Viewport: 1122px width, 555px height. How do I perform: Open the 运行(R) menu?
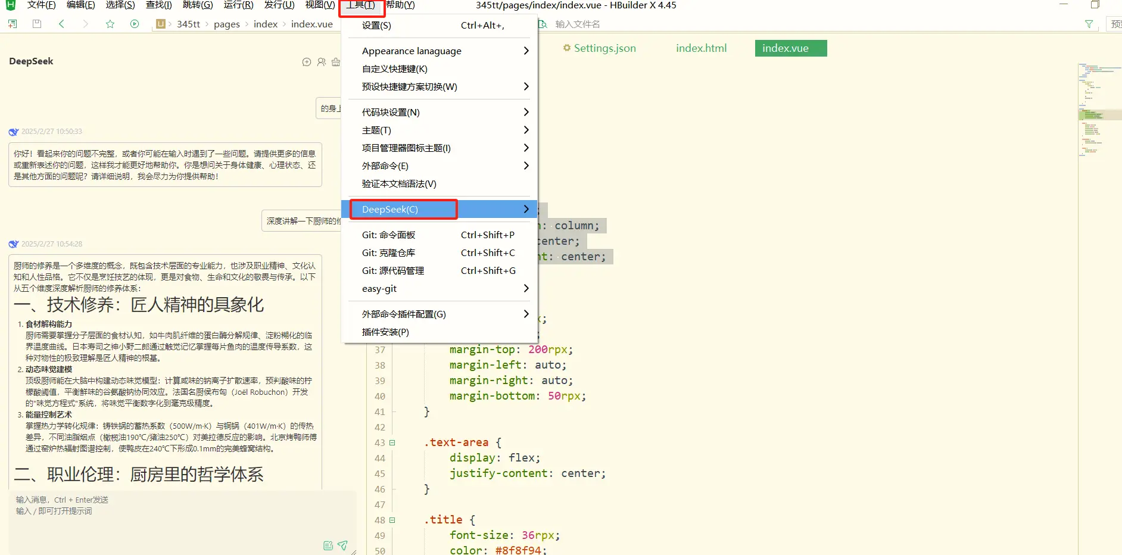coord(238,5)
